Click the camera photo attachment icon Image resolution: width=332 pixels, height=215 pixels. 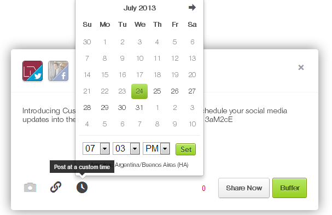pos(30,188)
